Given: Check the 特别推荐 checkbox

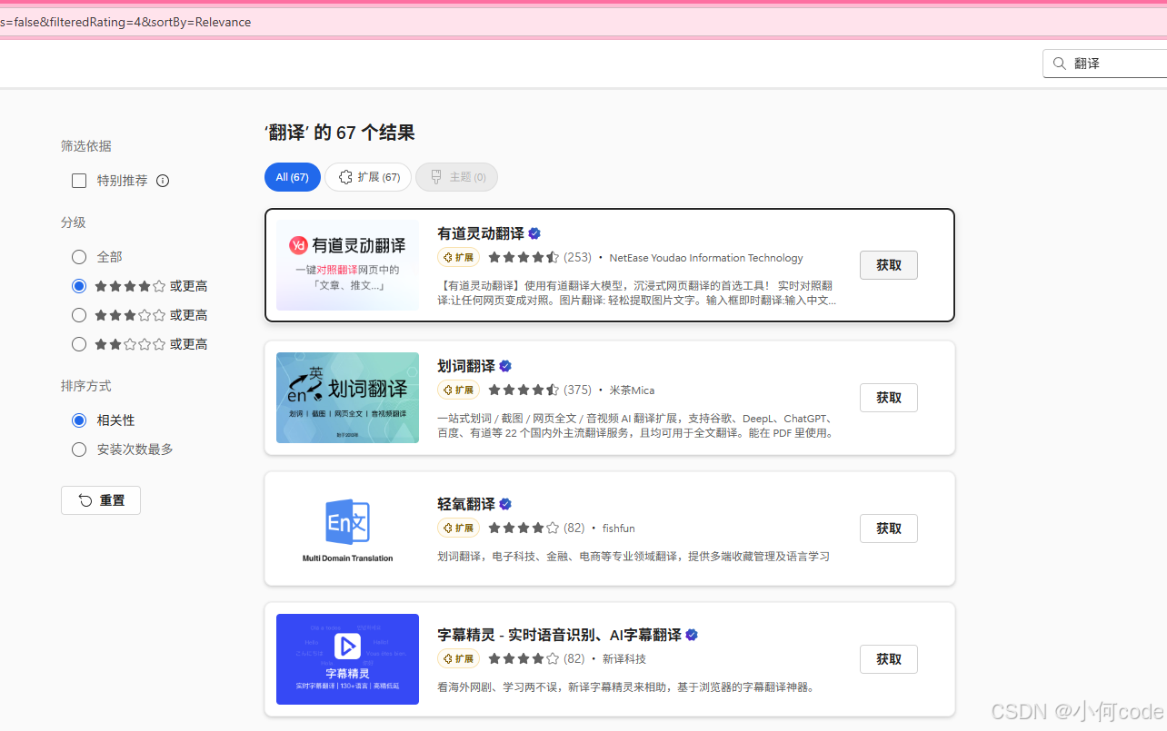Looking at the screenshot, I should (79, 180).
